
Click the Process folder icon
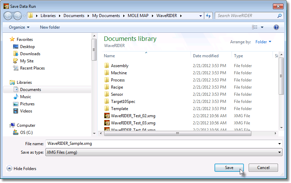tap(107, 80)
